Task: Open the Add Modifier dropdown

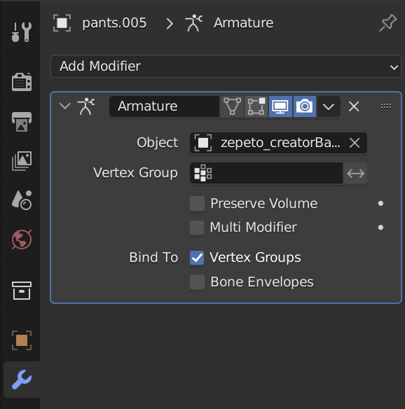Action: tap(226, 67)
